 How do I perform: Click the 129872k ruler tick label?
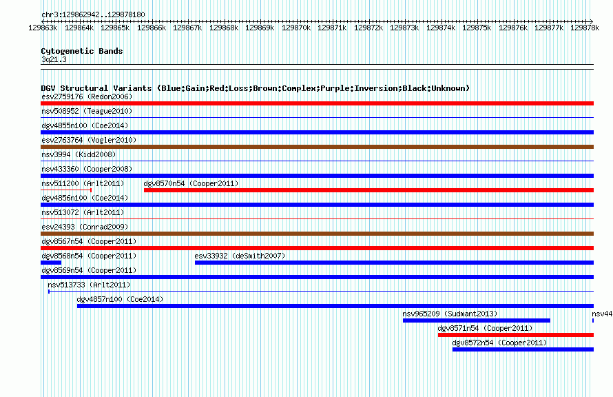pyautogui.click(x=368, y=28)
